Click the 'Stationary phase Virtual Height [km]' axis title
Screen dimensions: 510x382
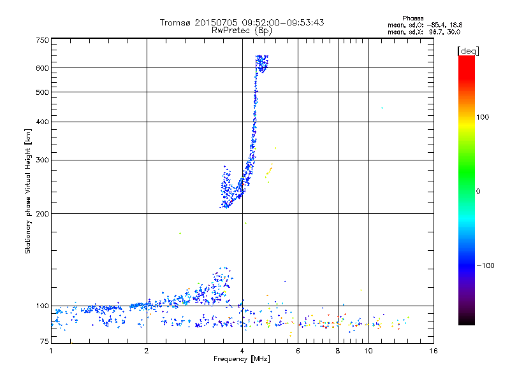[28, 191]
